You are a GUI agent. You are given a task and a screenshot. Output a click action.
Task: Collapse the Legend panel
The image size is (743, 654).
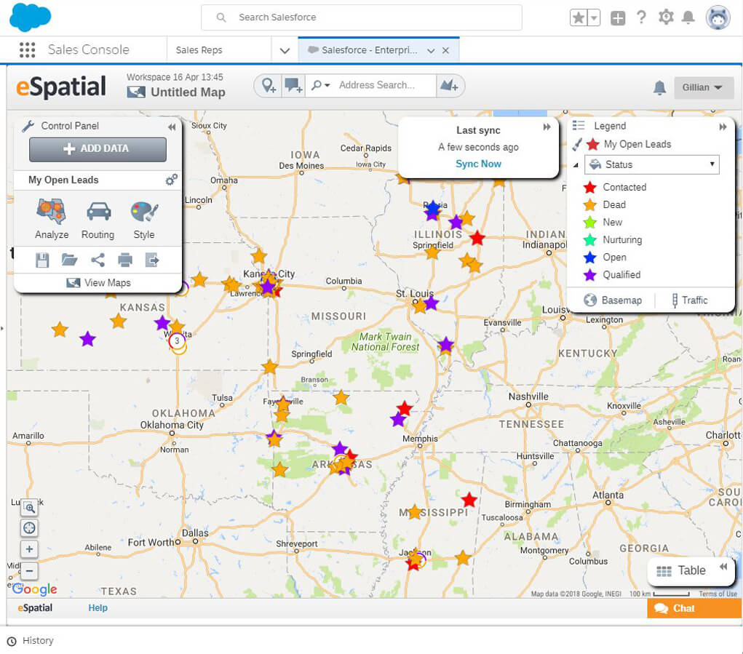point(723,127)
